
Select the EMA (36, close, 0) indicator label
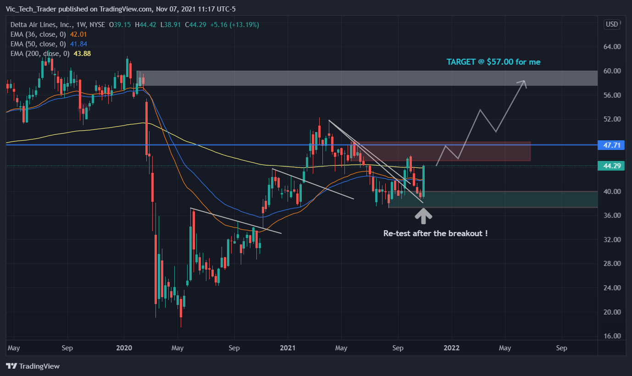pos(37,34)
